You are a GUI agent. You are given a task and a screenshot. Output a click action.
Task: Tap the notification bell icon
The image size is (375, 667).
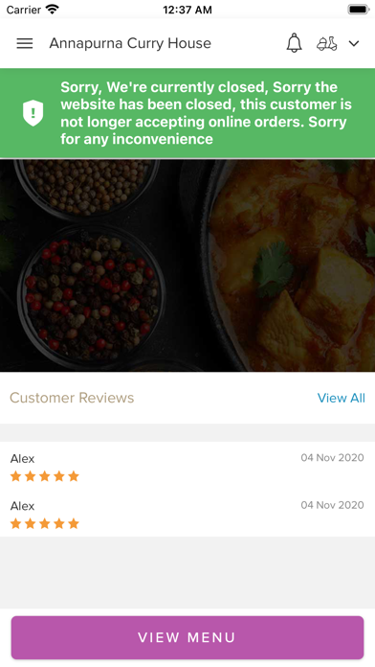point(294,43)
